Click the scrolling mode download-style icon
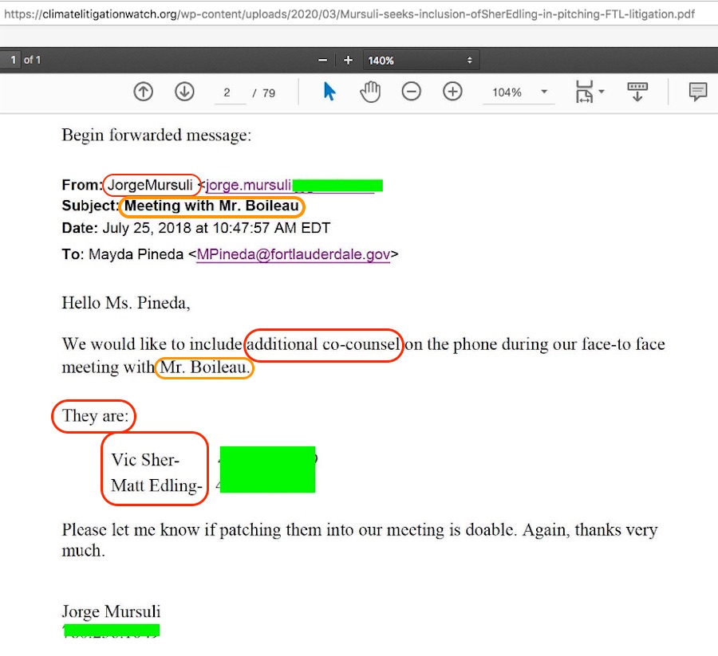718x656 pixels. tap(637, 92)
